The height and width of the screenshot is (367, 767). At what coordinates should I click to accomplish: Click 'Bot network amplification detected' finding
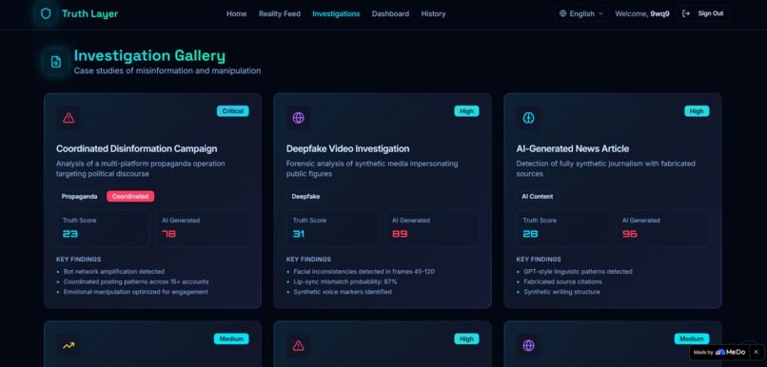pos(114,271)
